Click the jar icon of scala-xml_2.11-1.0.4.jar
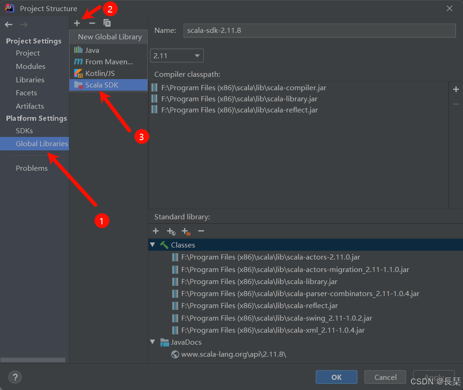The width and height of the screenshot is (463, 390). (175, 330)
